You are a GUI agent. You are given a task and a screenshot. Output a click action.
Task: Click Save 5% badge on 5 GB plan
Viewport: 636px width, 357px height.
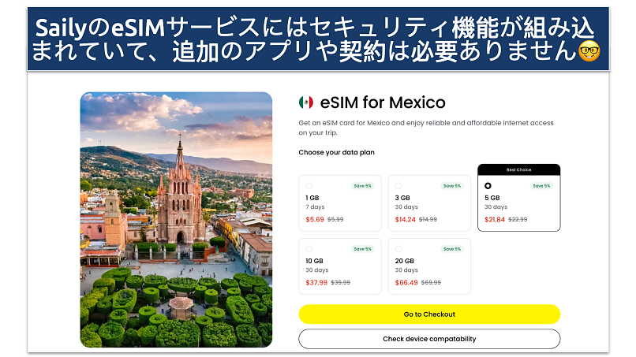[x=541, y=186]
